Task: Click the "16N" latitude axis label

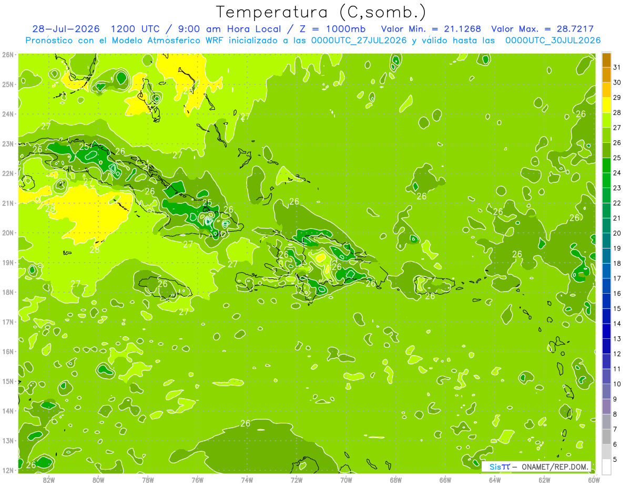Action: click(x=8, y=351)
